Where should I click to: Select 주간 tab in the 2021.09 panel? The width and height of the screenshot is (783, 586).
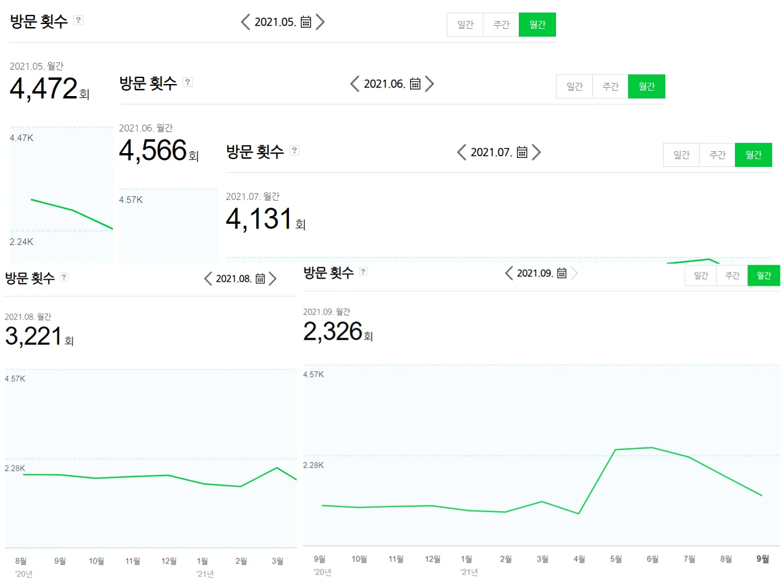[x=732, y=276]
